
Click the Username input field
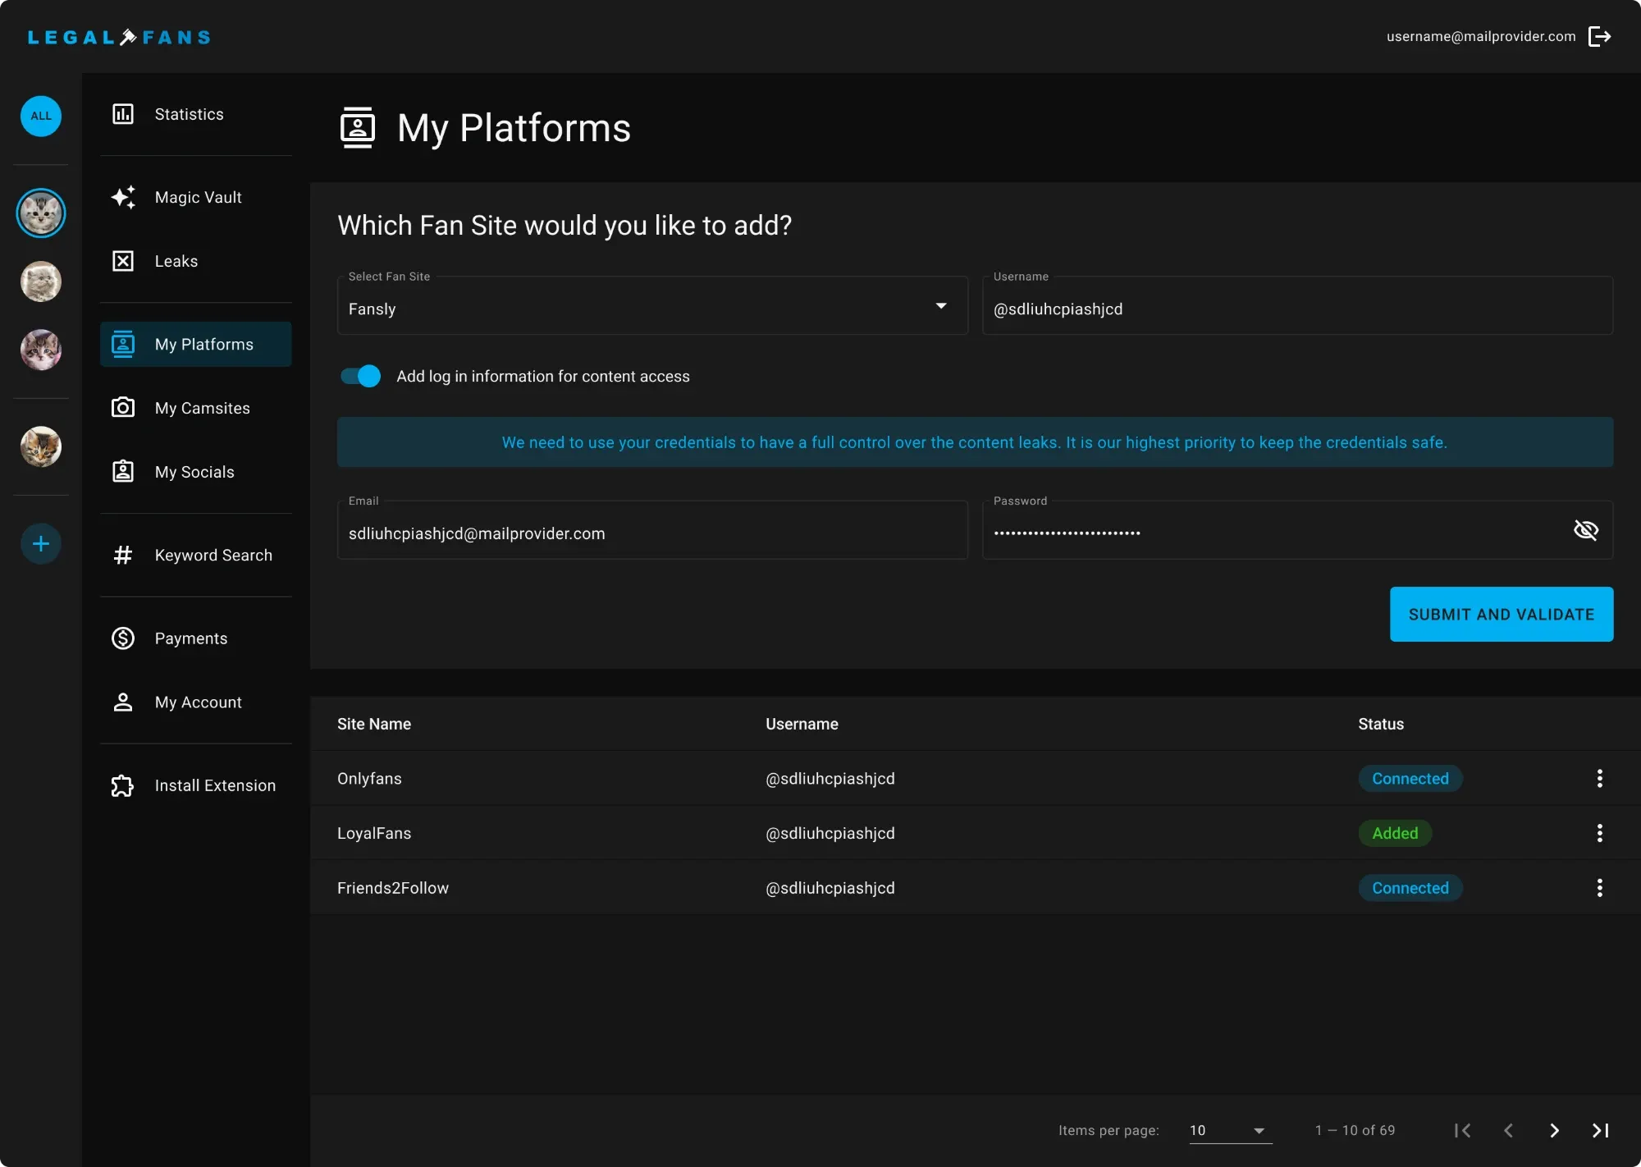[x=1297, y=305]
